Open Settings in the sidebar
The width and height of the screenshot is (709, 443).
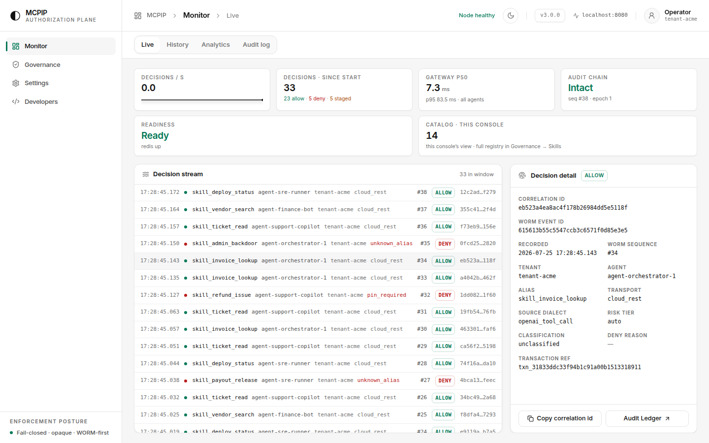click(61, 83)
